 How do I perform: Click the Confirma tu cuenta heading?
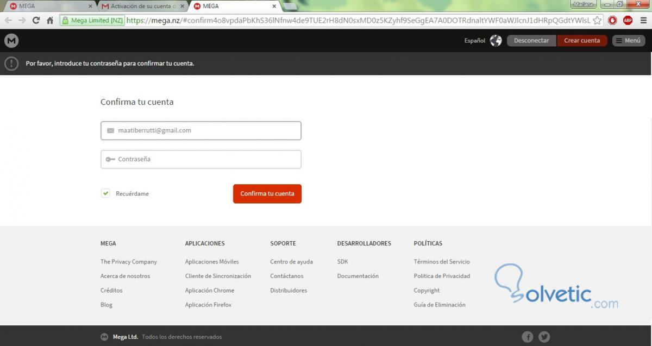coord(137,102)
